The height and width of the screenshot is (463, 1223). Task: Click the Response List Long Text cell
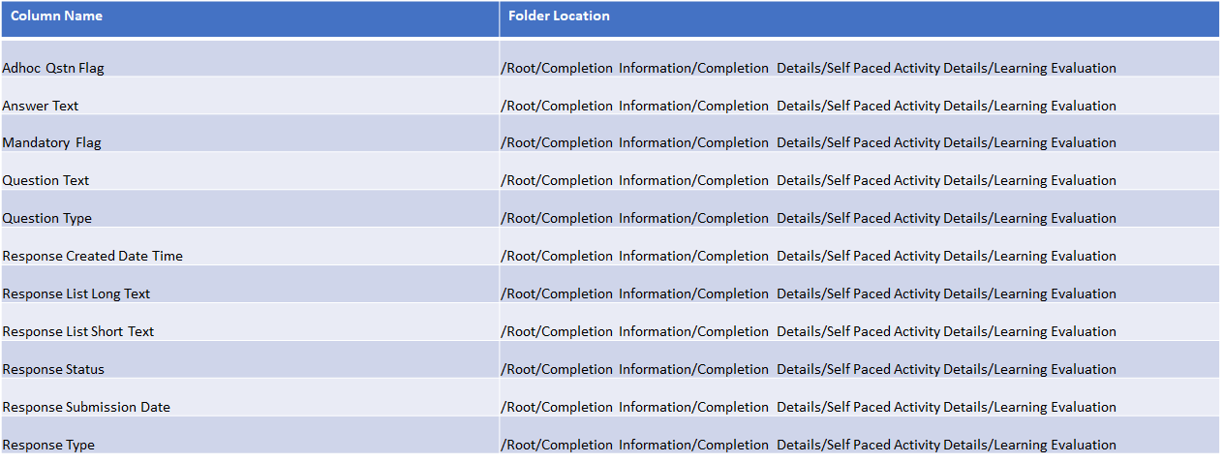pos(76,294)
